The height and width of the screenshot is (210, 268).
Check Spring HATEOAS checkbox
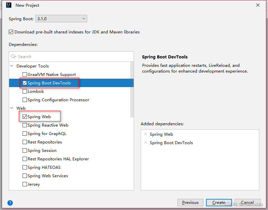[25, 167]
